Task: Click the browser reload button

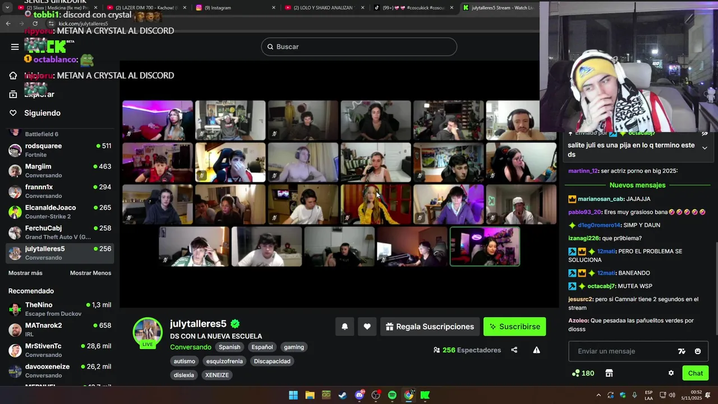Action: click(x=35, y=24)
